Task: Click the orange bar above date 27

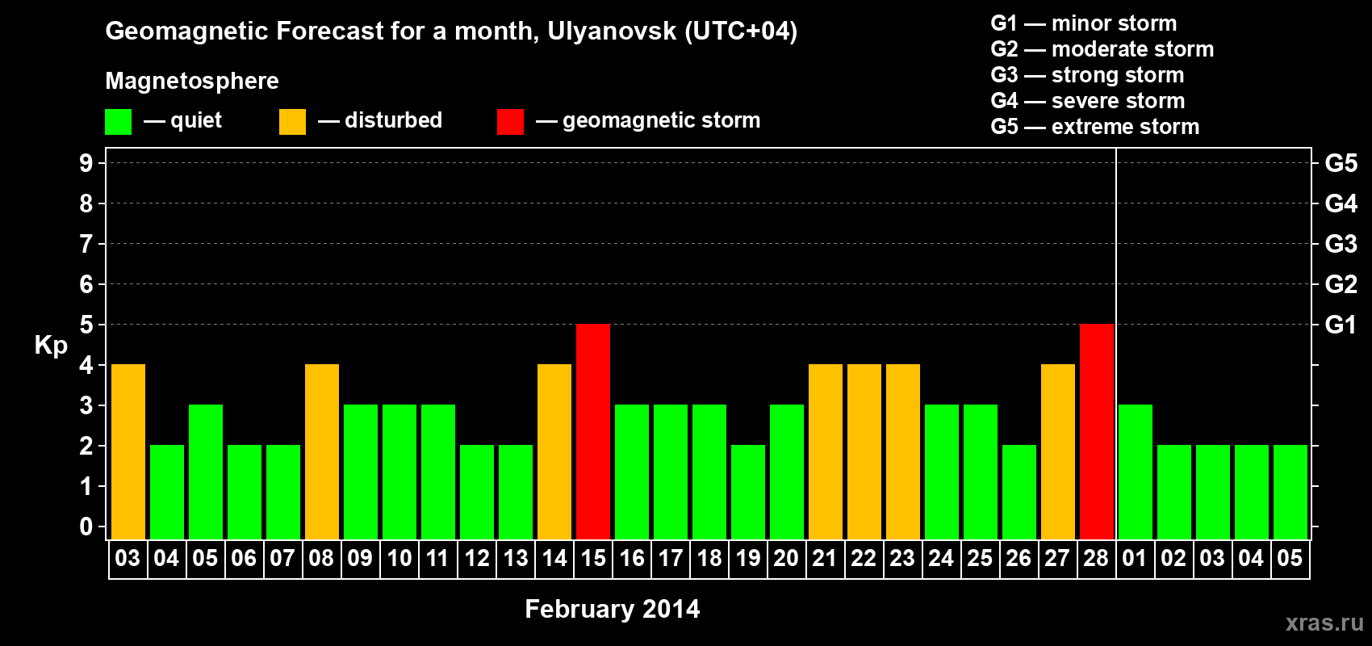Action: point(1058,451)
